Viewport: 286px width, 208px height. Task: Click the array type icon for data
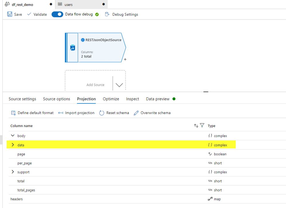210,145
